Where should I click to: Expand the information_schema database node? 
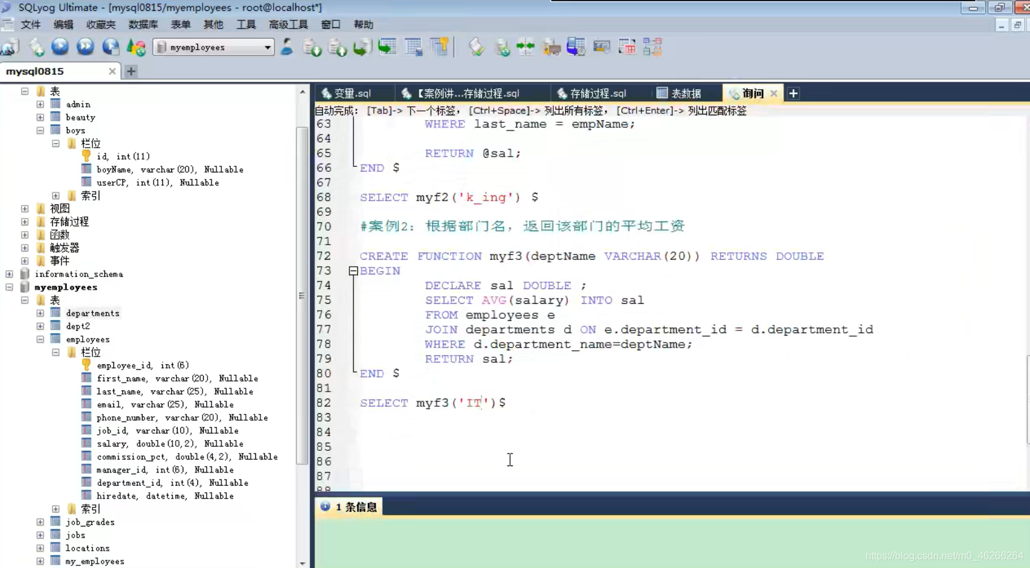pos(9,274)
